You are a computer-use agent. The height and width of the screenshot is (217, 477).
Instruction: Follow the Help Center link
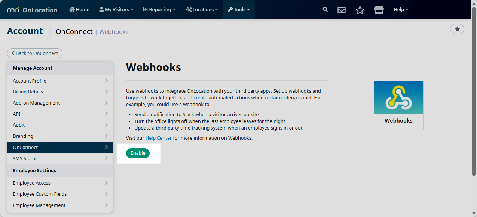tap(158, 138)
